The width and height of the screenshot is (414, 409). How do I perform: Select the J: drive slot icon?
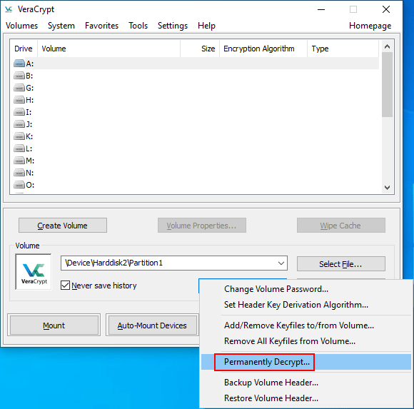(19, 124)
